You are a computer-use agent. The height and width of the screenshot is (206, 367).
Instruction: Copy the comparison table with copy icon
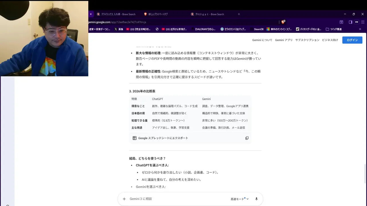point(247,138)
